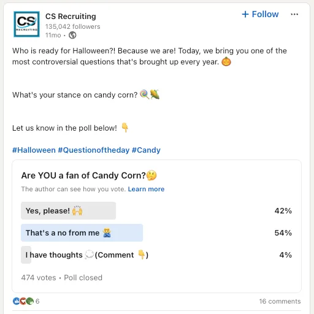This screenshot has height=314, width=314.
Task: Open the #Candy hashtag
Action: (x=146, y=150)
